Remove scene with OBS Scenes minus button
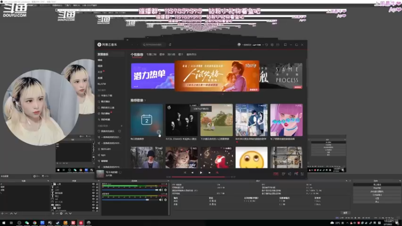 7,213
